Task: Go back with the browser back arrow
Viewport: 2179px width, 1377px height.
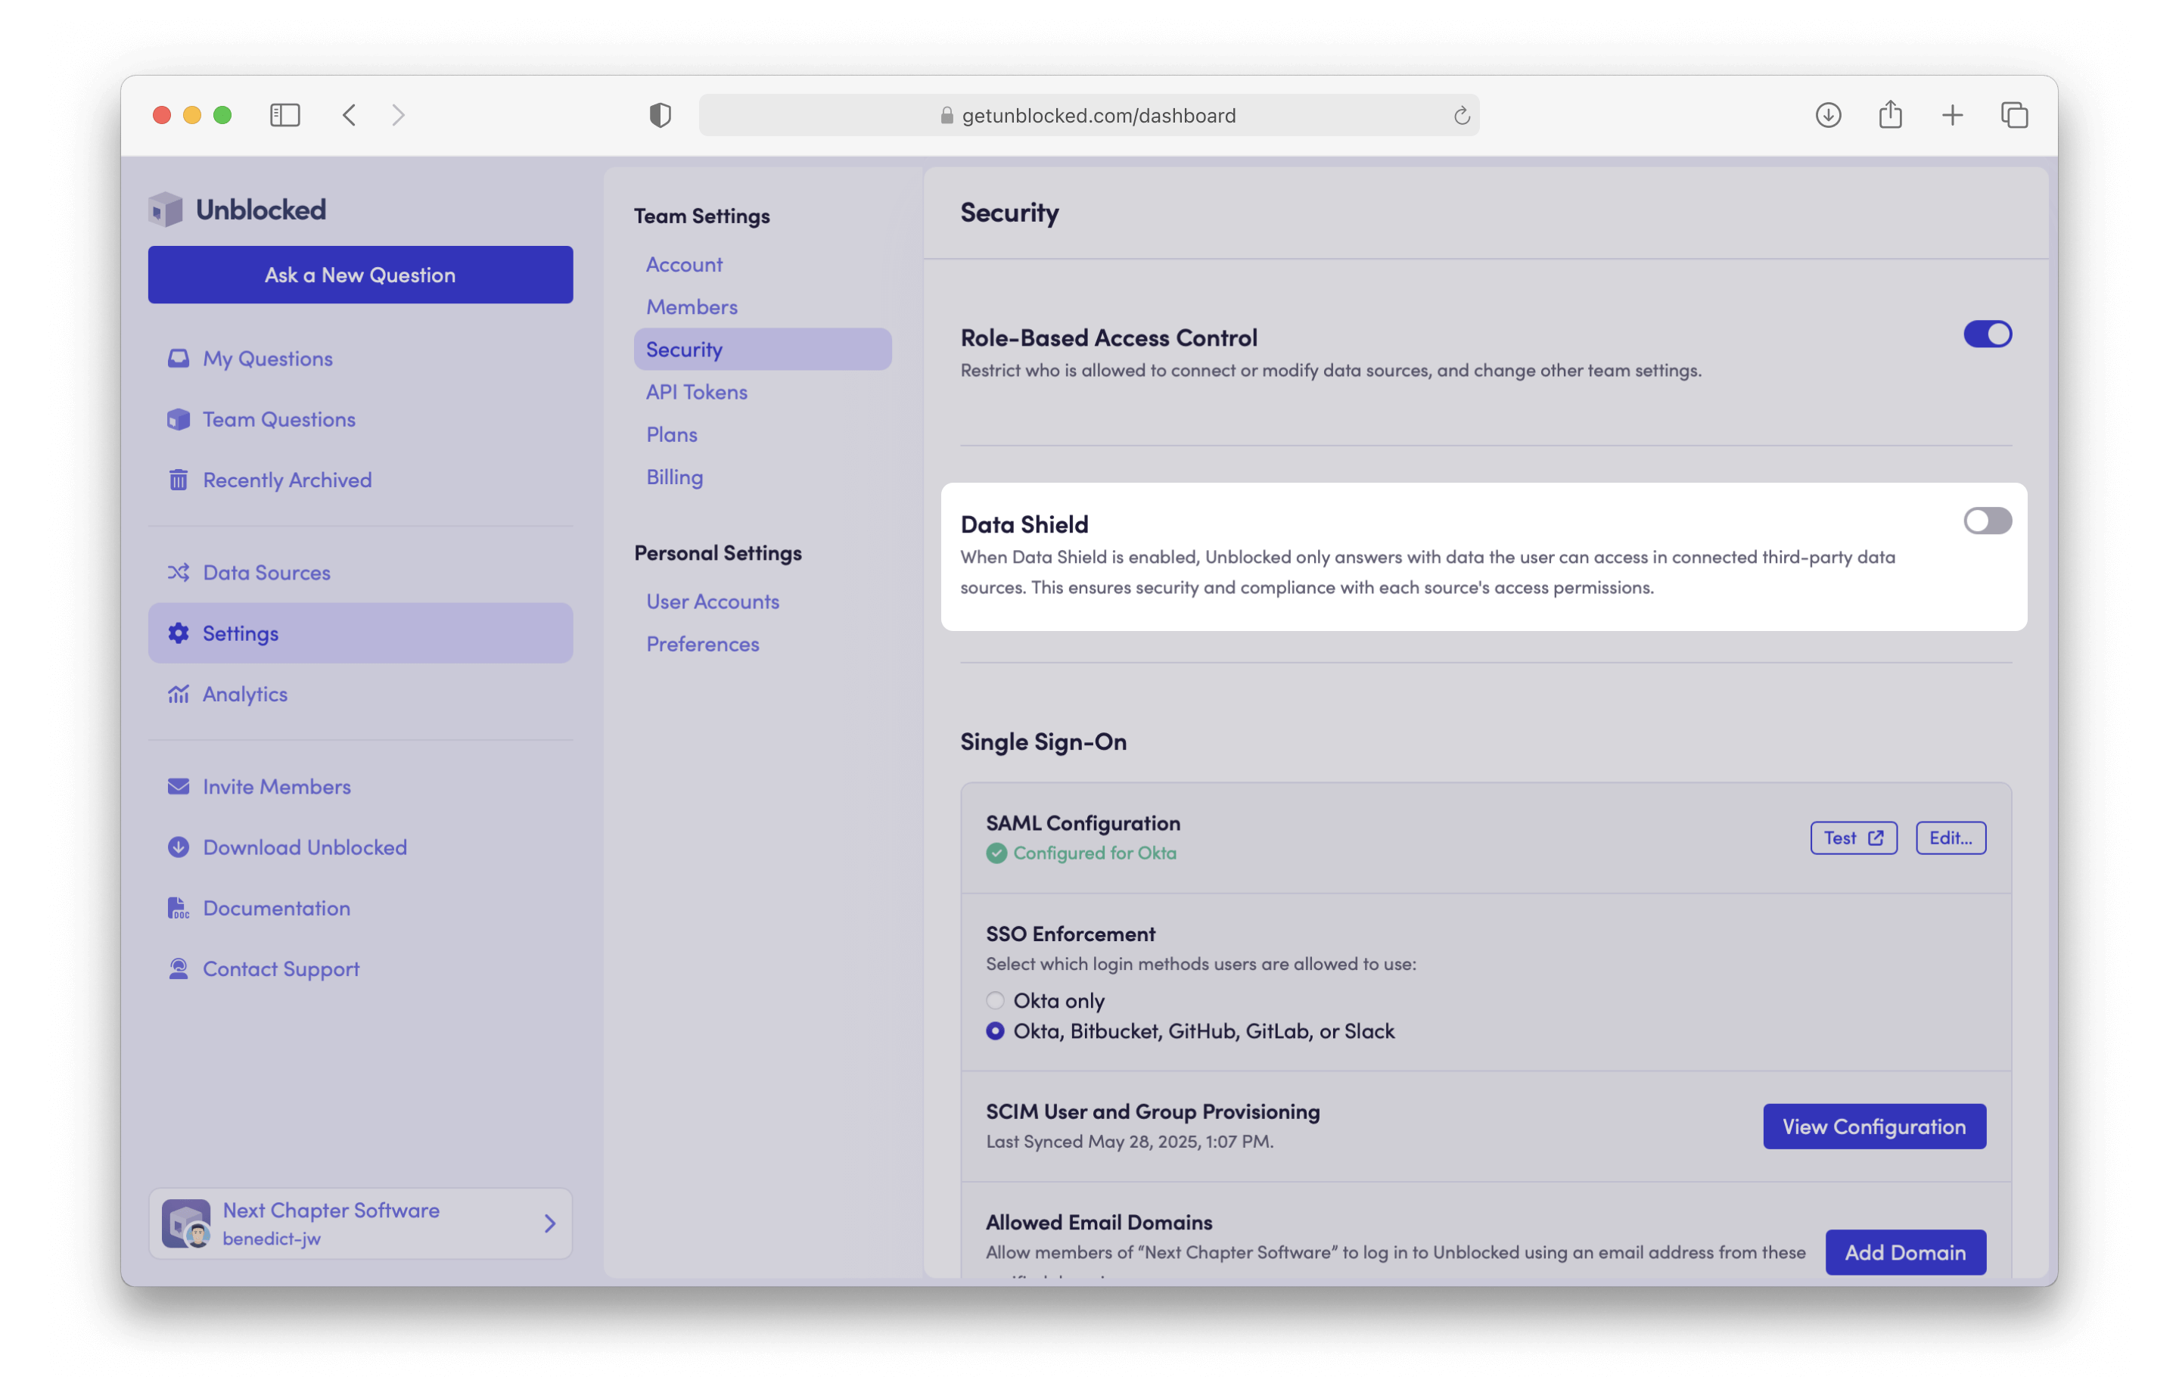Action: (350, 115)
